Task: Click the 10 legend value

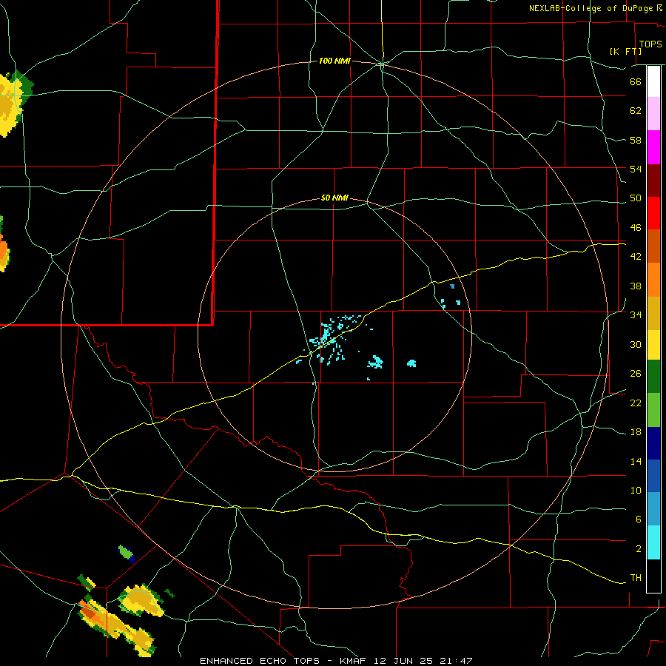Action: pos(636,490)
